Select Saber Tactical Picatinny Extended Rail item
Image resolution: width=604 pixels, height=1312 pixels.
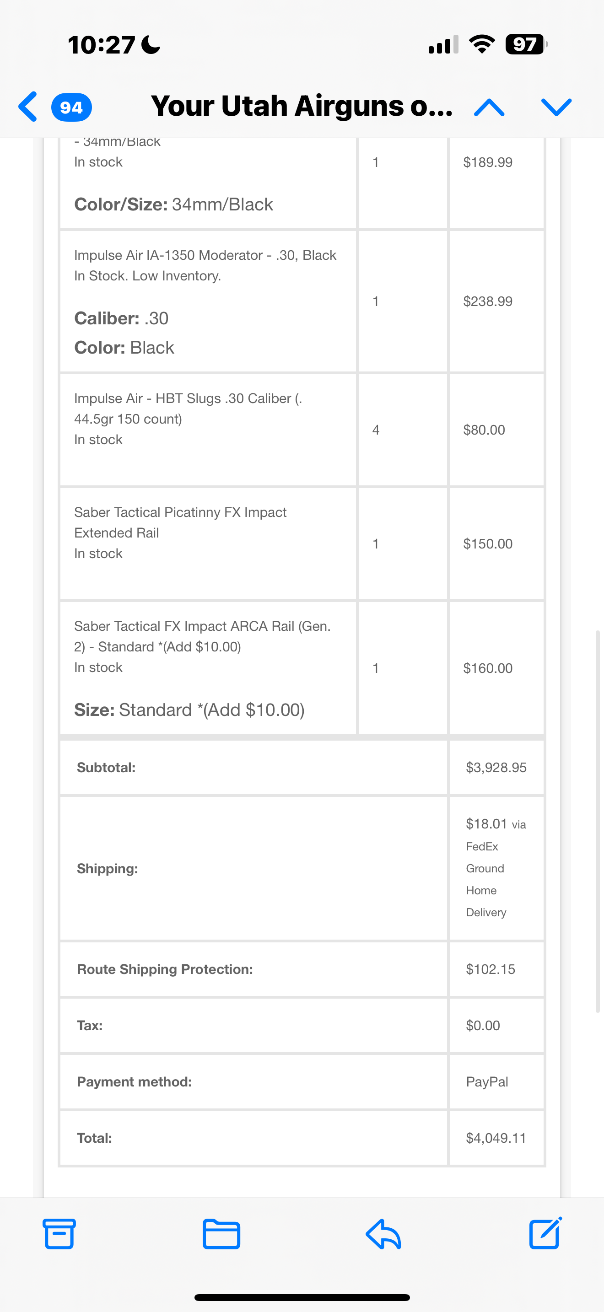[180, 522]
